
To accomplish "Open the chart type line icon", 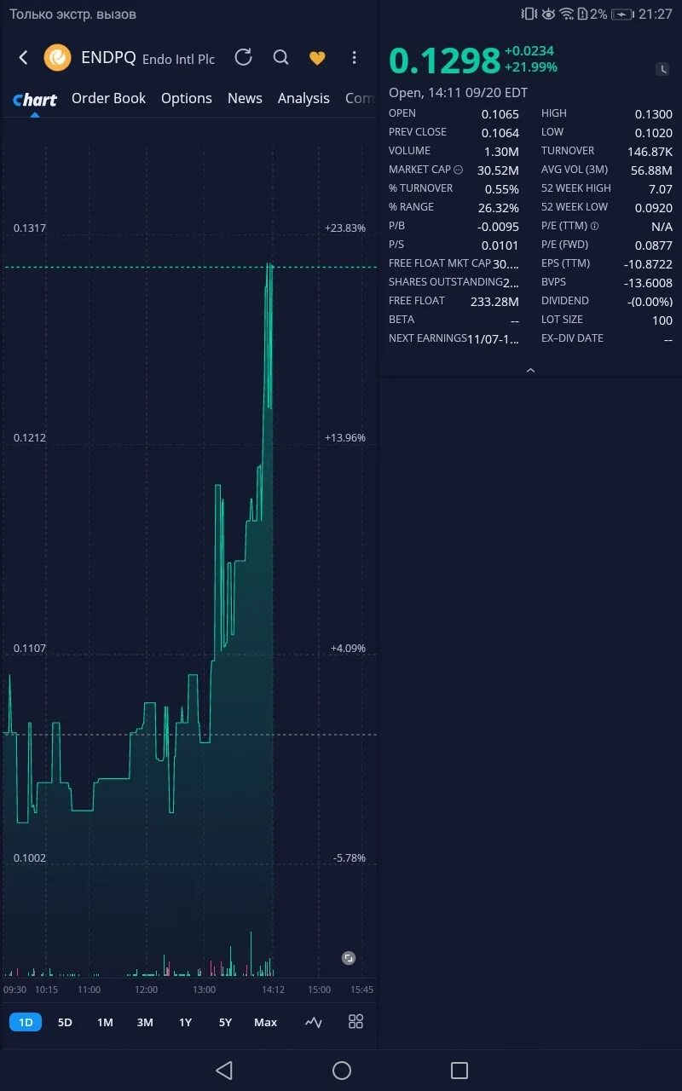I will click(314, 1022).
